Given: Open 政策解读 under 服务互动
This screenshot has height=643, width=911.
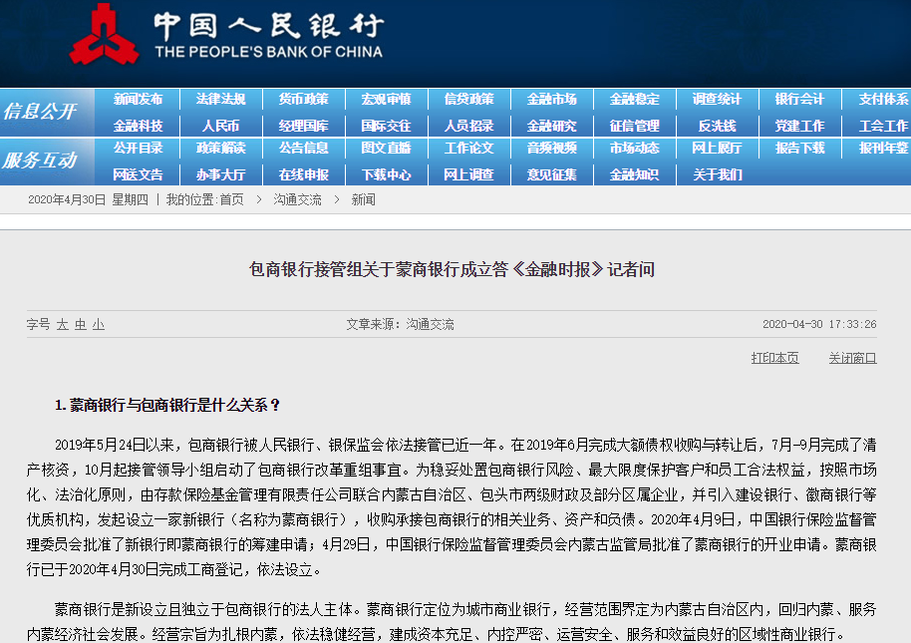Looking at the screenshot, I should click(x=220, y=149).
